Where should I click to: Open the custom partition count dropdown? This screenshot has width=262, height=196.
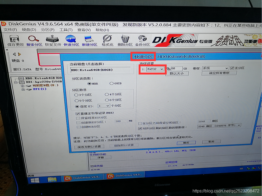[104, 106]
